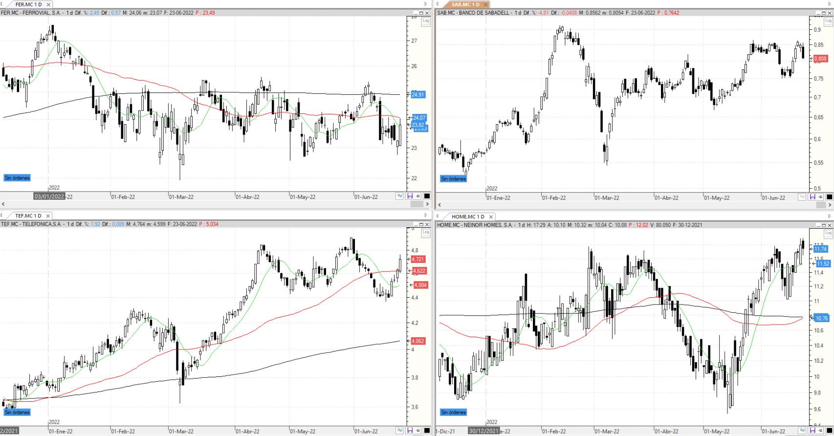Click the indicators wave icon in Neinor Homes chart
Viewport: 834px width, 436px height.
point(802,431)
